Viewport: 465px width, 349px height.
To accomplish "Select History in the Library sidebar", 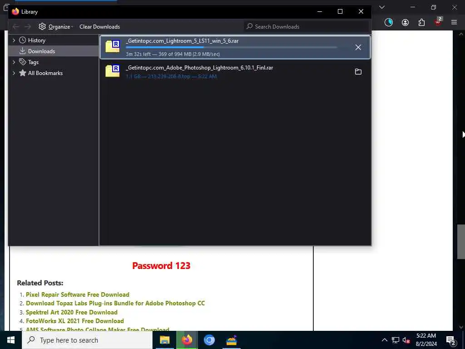I will pos(36,40).
